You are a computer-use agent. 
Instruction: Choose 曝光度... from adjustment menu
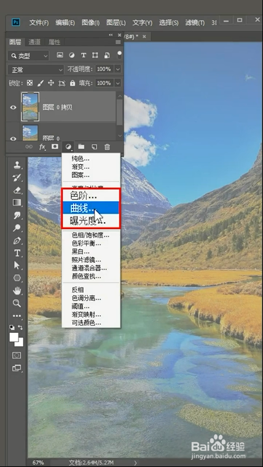(x=90, y=221)
